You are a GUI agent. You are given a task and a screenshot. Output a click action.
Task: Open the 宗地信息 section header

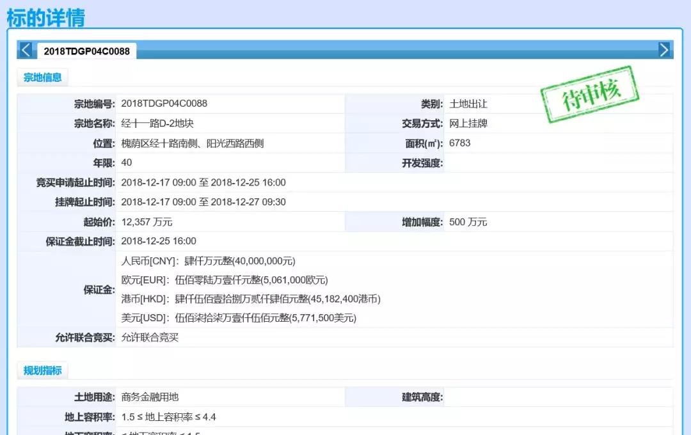point(42,77)
